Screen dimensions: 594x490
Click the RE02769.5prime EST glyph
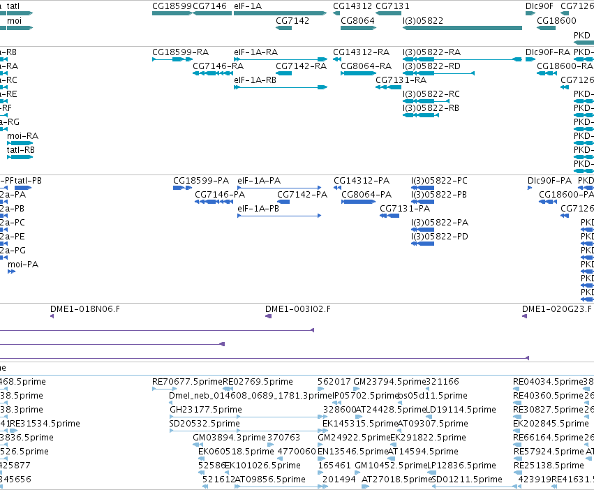[x=228, y=389]
